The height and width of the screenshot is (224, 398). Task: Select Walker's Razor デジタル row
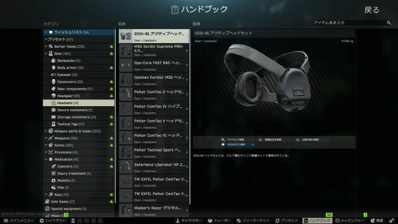pos(154,211)
